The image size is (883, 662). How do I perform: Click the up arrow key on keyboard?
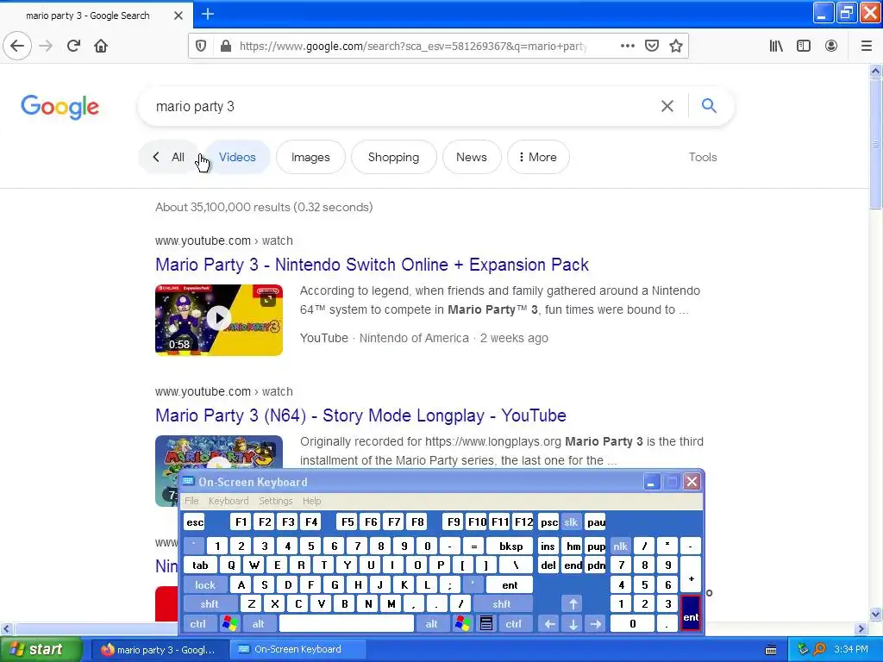click(573, 604)
